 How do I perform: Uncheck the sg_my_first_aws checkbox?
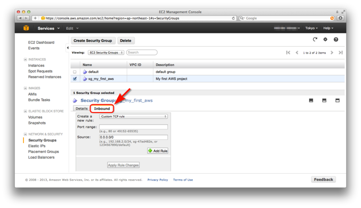[x=74, y=79]
